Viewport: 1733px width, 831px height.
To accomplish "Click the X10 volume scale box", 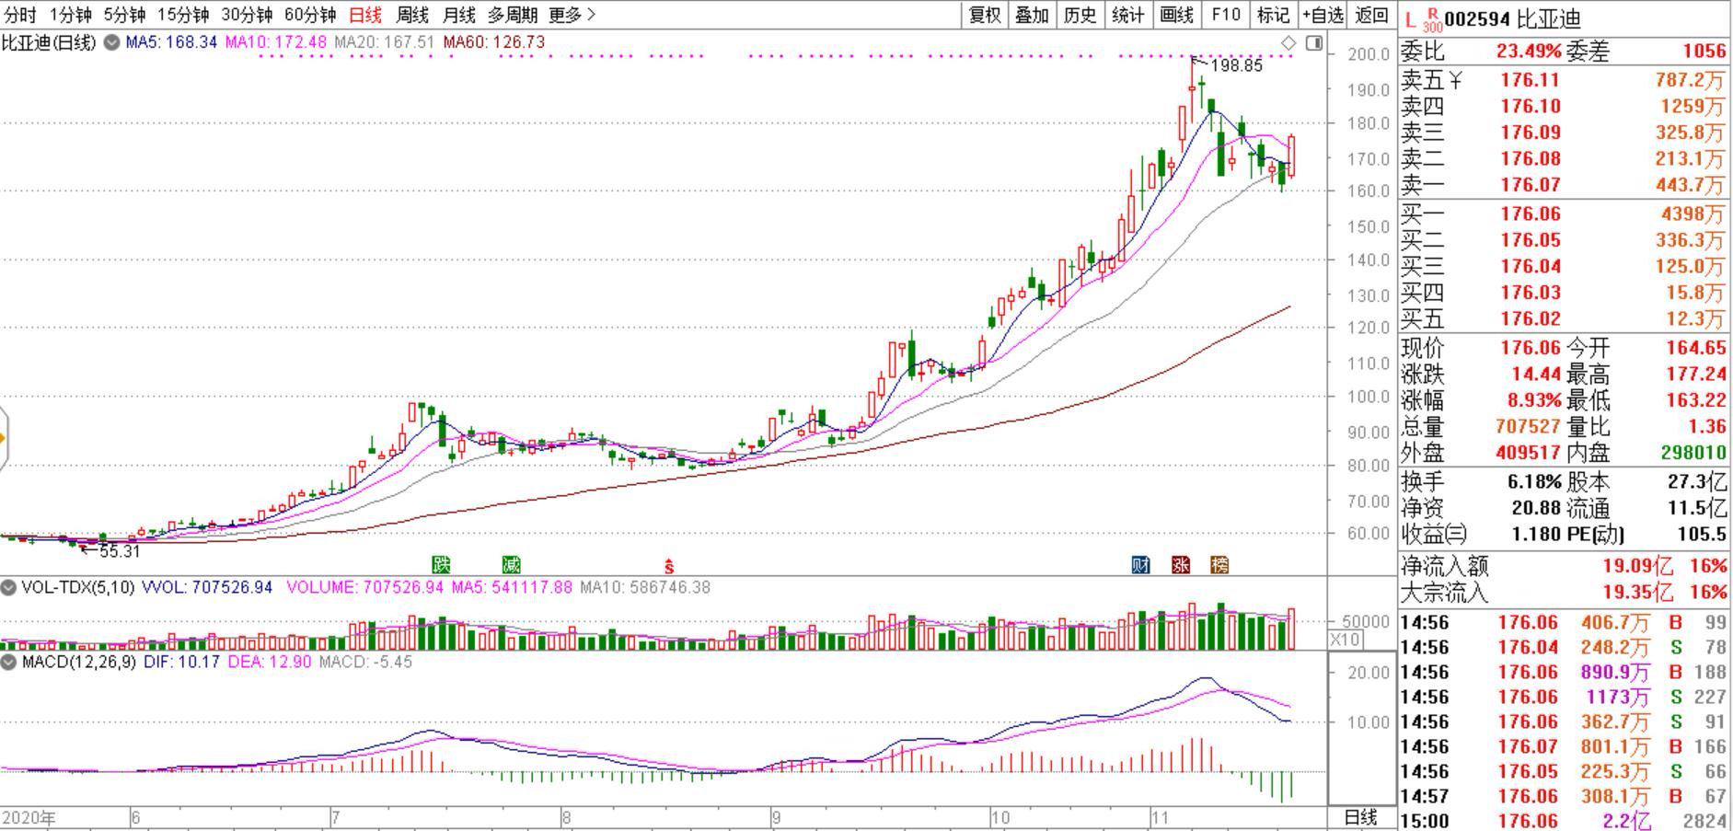I will 1346,640.
